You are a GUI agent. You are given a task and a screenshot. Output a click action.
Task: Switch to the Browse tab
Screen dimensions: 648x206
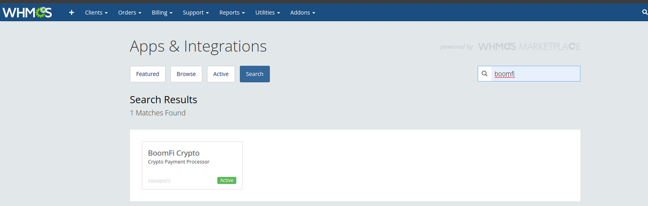click(186, 74)
